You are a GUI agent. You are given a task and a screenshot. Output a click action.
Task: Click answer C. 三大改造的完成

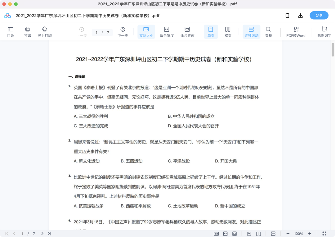tap(91, 126)
